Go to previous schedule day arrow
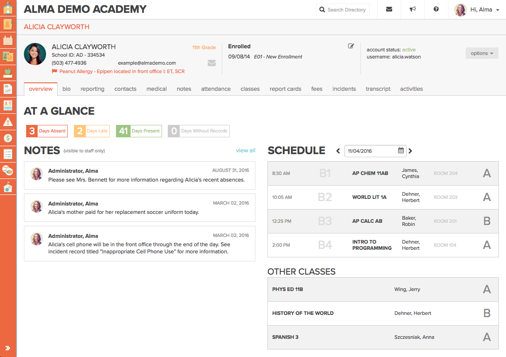Screen dimensions: 506x357 (338, 151)
